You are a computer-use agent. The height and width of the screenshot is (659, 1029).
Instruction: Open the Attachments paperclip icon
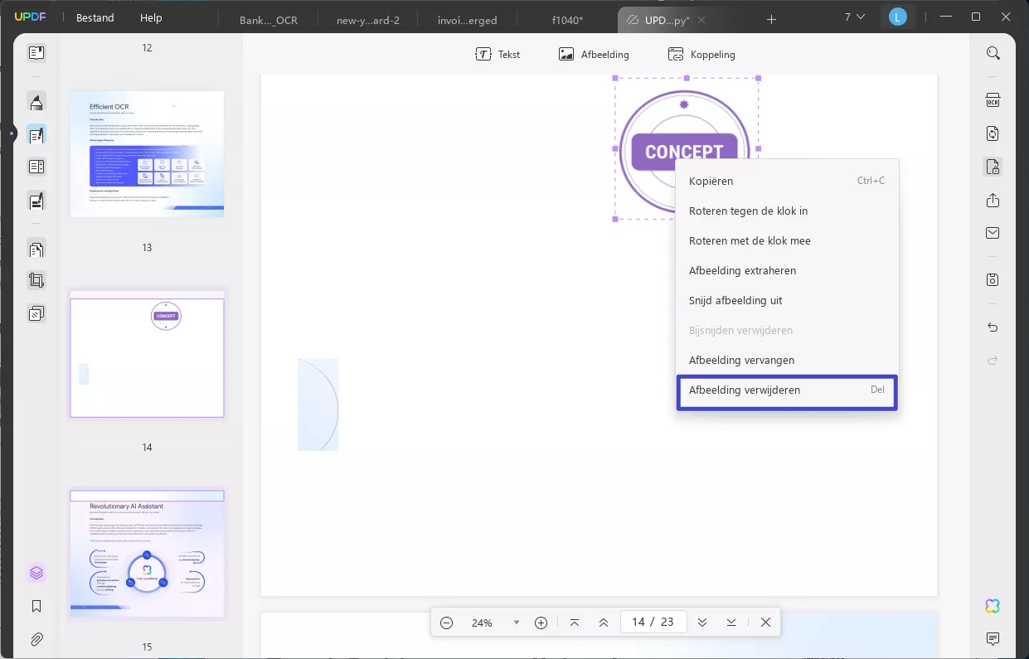(x=36, y=639)
